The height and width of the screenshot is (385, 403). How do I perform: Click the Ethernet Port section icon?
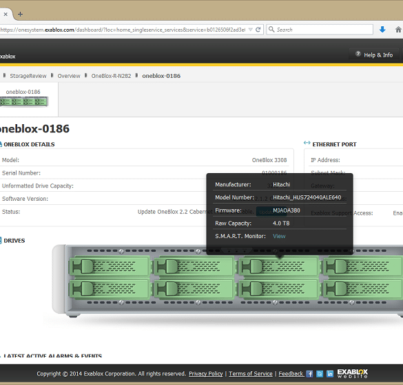coord(307,143)
